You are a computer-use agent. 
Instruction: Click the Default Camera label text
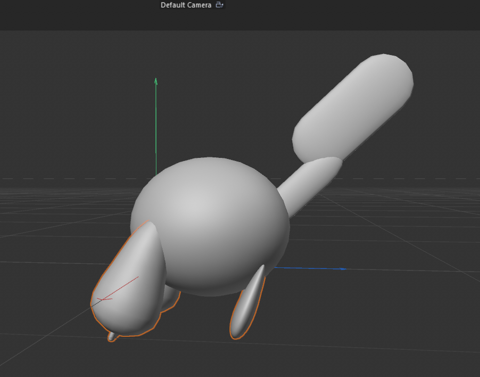(185, 5)
